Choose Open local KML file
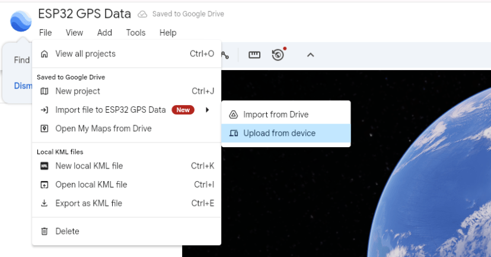 [91, 185]
